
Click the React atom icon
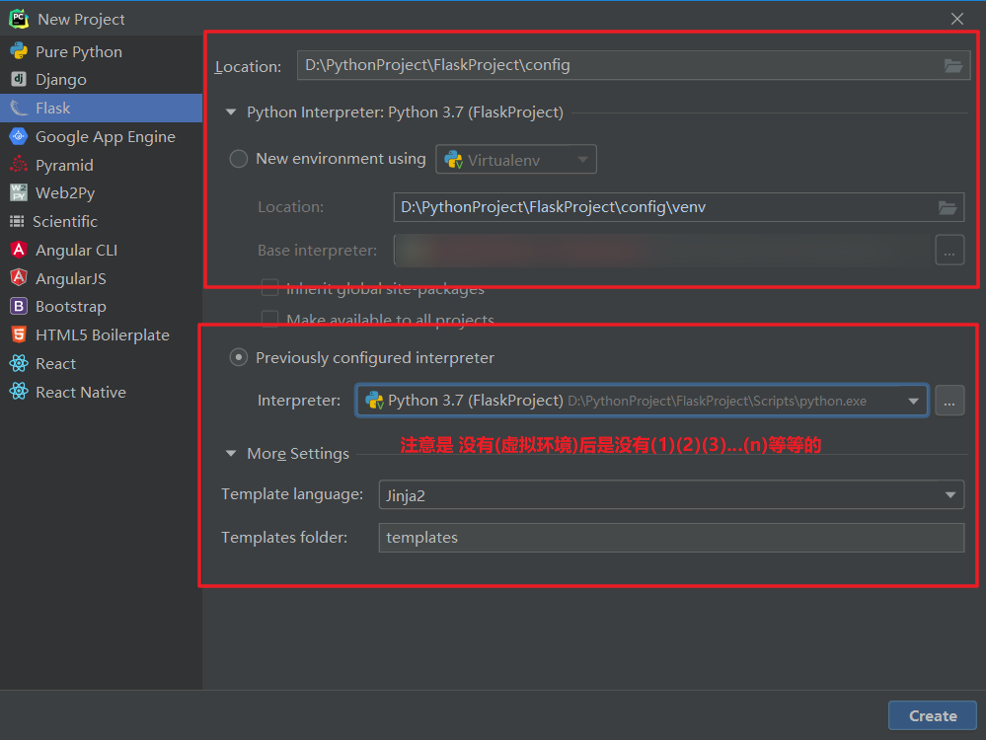tap(19, 363)
